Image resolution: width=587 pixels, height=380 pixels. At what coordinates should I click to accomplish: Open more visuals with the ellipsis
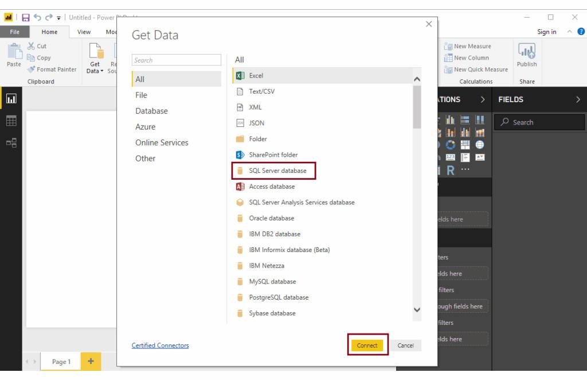coord(465,169)
